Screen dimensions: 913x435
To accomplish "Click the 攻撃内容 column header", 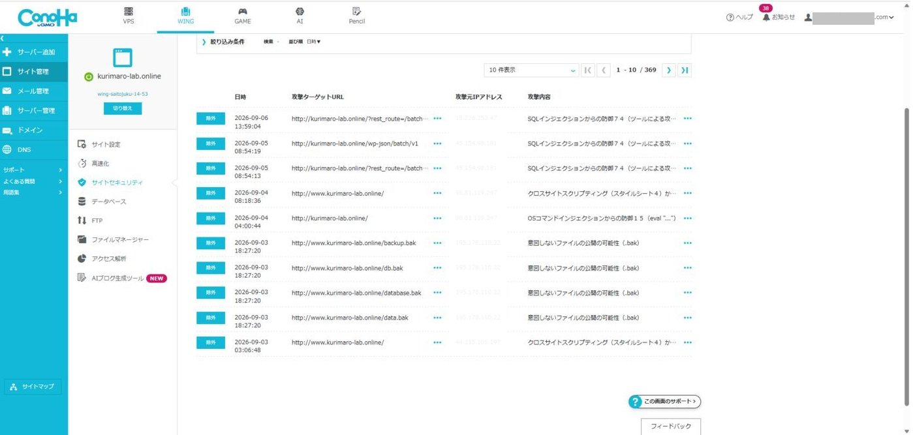I will 539,97.
